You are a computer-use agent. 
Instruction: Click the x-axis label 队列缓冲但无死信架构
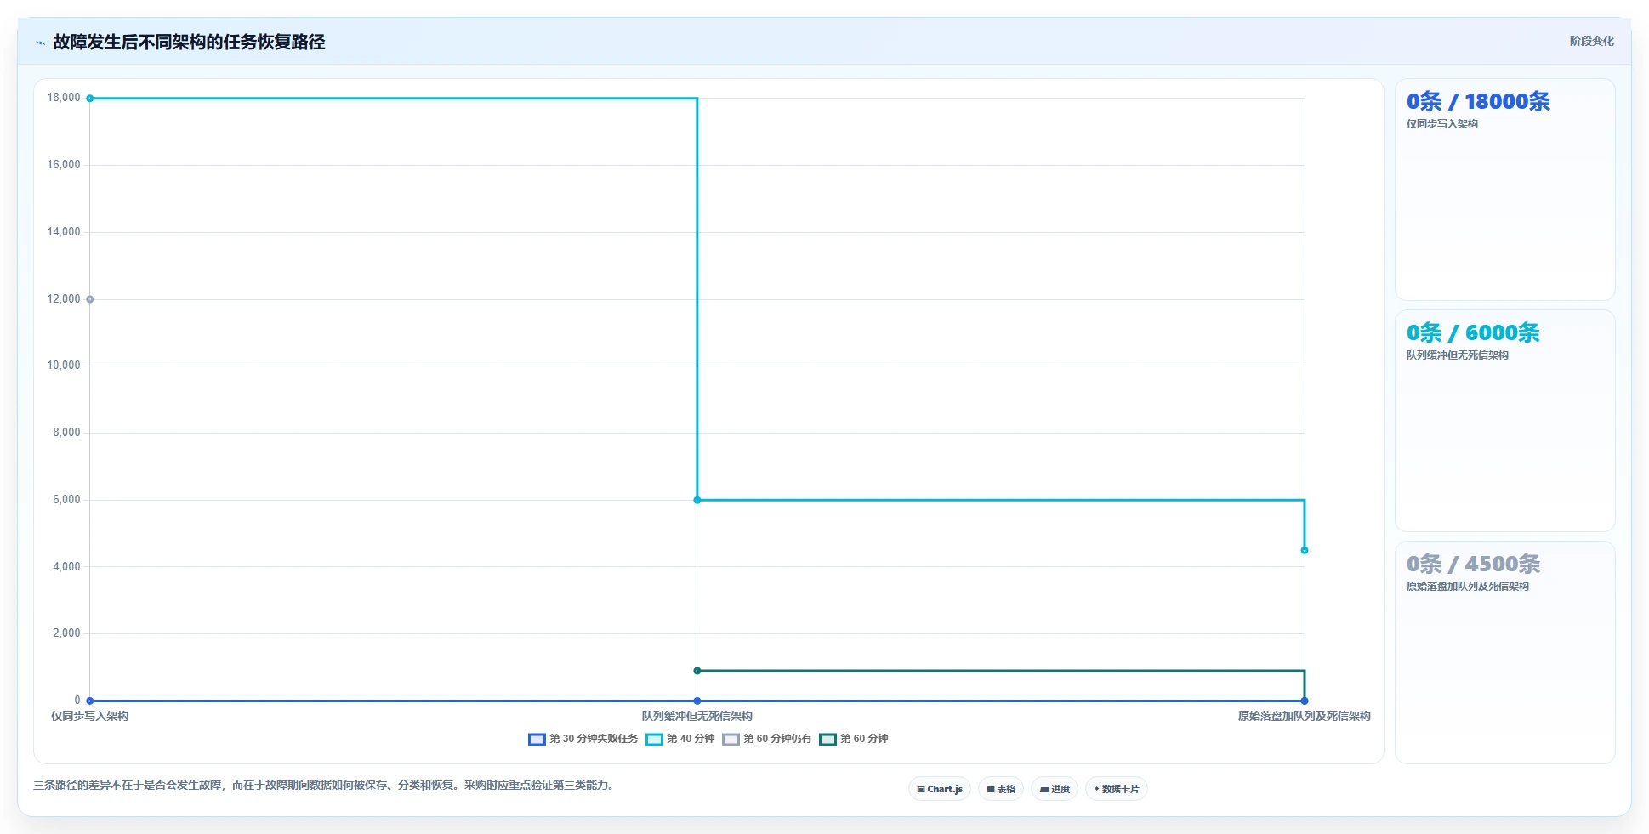pos(697,716)
